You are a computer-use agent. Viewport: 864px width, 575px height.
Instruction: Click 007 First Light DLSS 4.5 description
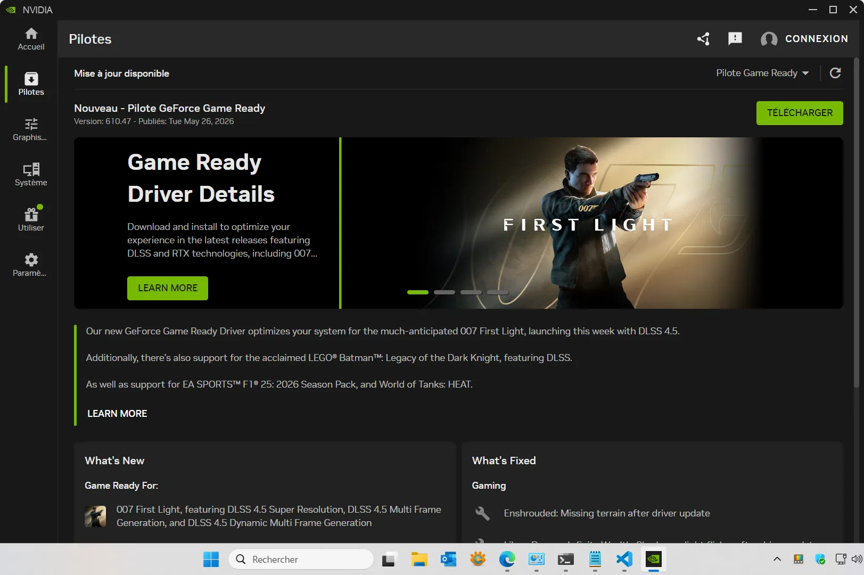279,516
